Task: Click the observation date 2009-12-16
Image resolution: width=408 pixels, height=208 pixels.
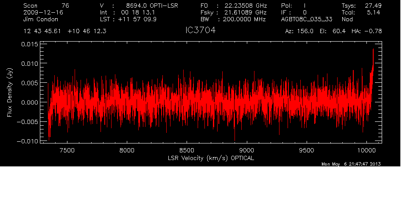Action: click(x=43, y=12)
